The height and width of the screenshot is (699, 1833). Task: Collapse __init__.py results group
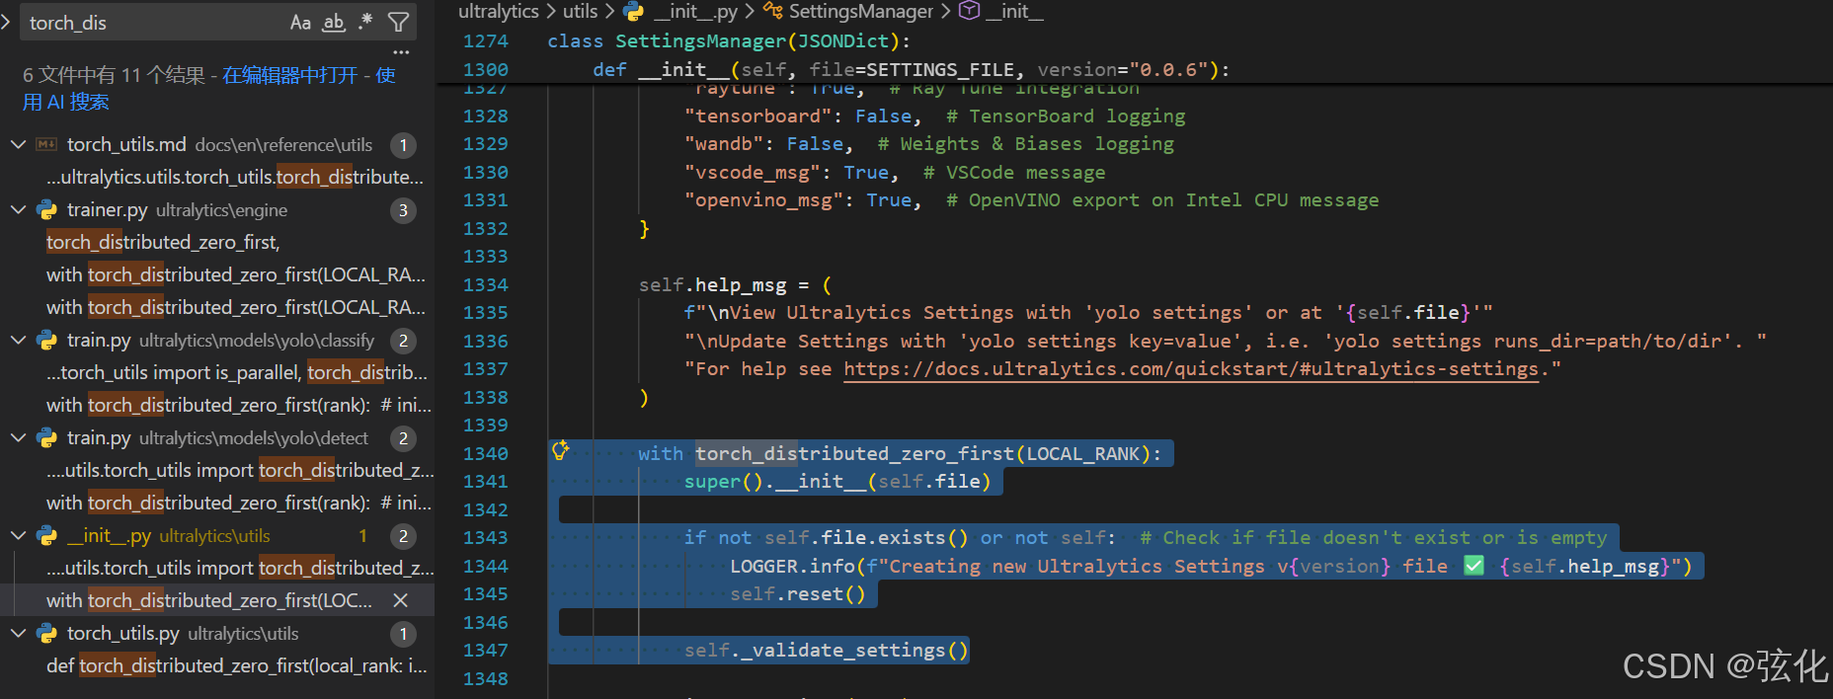click(x=18, y=535)
